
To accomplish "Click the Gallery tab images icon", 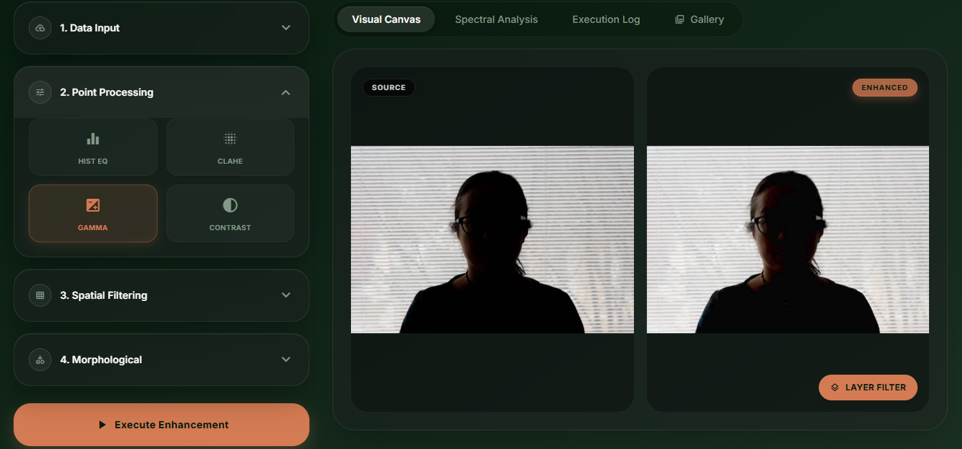I will 680,19.
